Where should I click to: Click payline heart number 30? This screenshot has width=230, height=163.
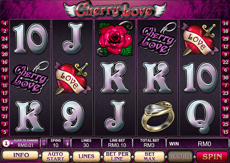click(225, 78)
